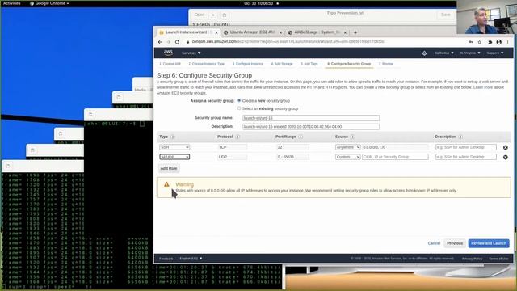
Task: Go back with Chrome's back arrow
Action: click(160, 42)
